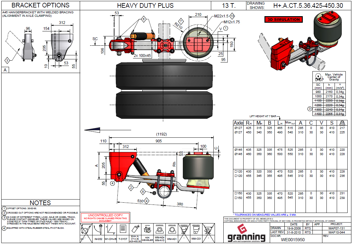The height and width of the screenshot is (244, 352).
Task: Click diamond callout 3 beside gravity table
Action: pos(310,109)
